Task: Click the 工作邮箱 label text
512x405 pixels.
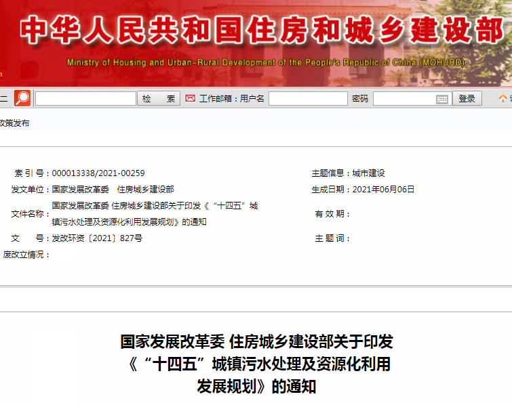Action: tap(216, 98)
